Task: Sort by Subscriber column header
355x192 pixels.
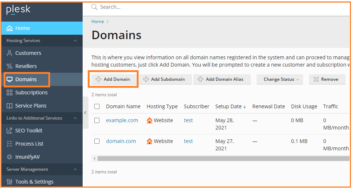Action: [x=197, y=106]
